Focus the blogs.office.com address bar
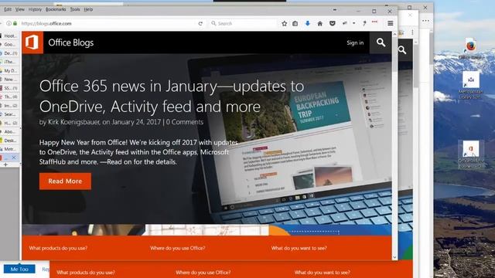 click(108, 24)
